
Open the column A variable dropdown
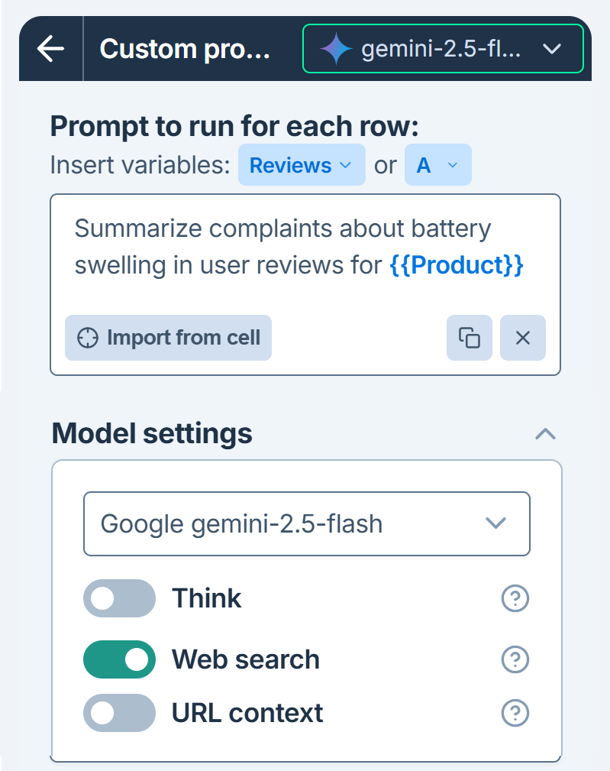click(437, 165)
